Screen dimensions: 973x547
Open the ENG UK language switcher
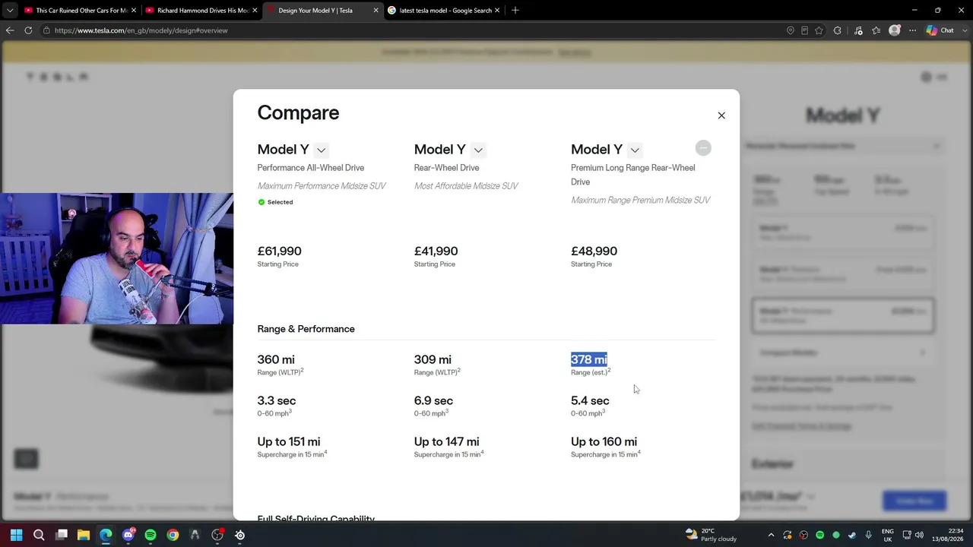click(x=888, y=535)
